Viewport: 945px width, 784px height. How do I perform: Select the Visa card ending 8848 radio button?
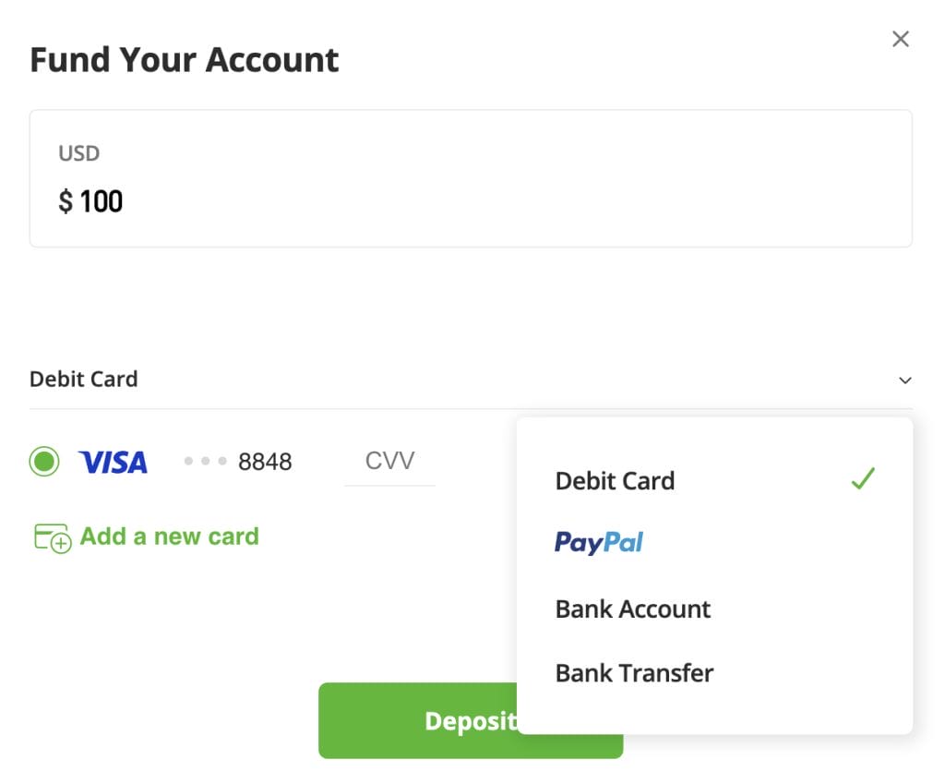coord(44,460)
